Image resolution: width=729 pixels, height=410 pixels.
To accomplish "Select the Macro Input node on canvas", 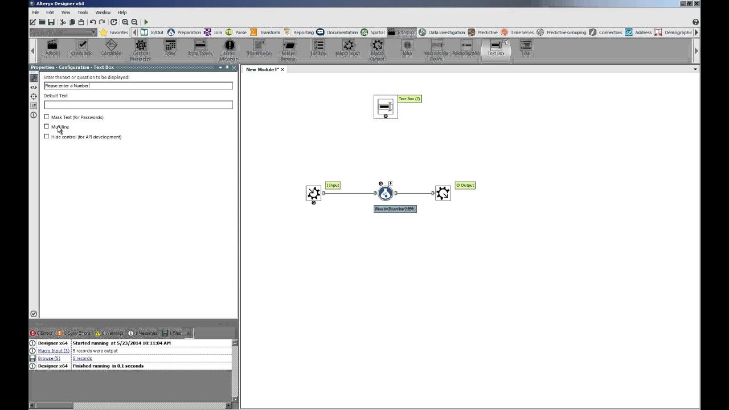I will (x=313, y=194).
